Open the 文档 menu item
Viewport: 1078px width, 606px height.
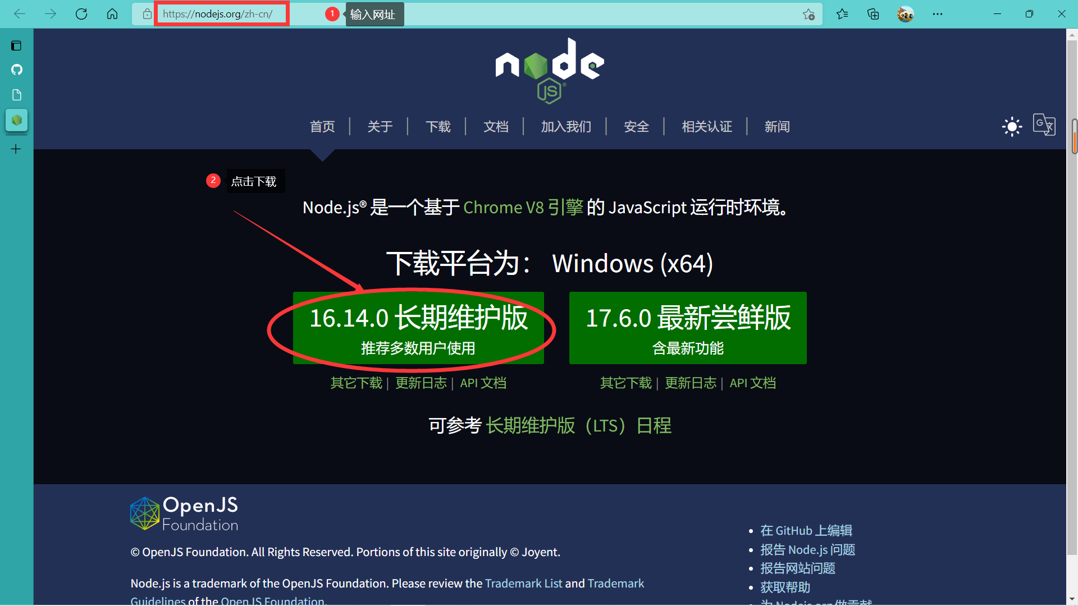[496, 127]
